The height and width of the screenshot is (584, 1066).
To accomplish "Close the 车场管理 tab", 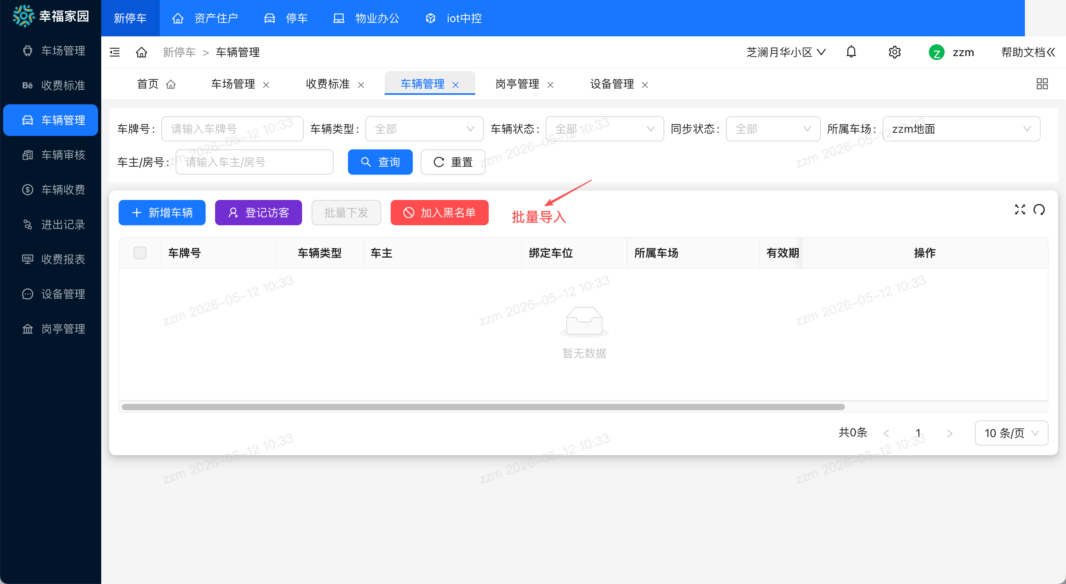I will tap(266, 85).
